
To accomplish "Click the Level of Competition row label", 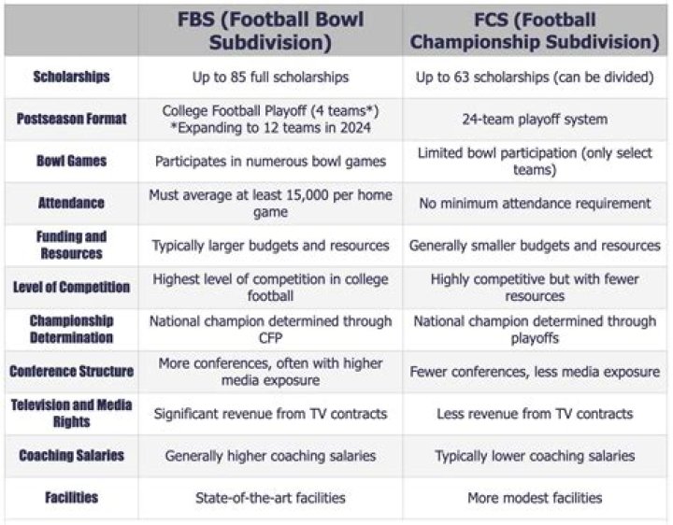I will click(x=71, y=287).
